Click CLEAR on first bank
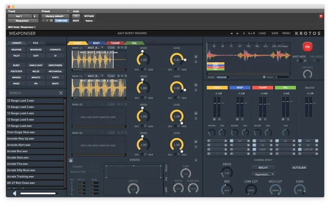 tap(111, 48)
